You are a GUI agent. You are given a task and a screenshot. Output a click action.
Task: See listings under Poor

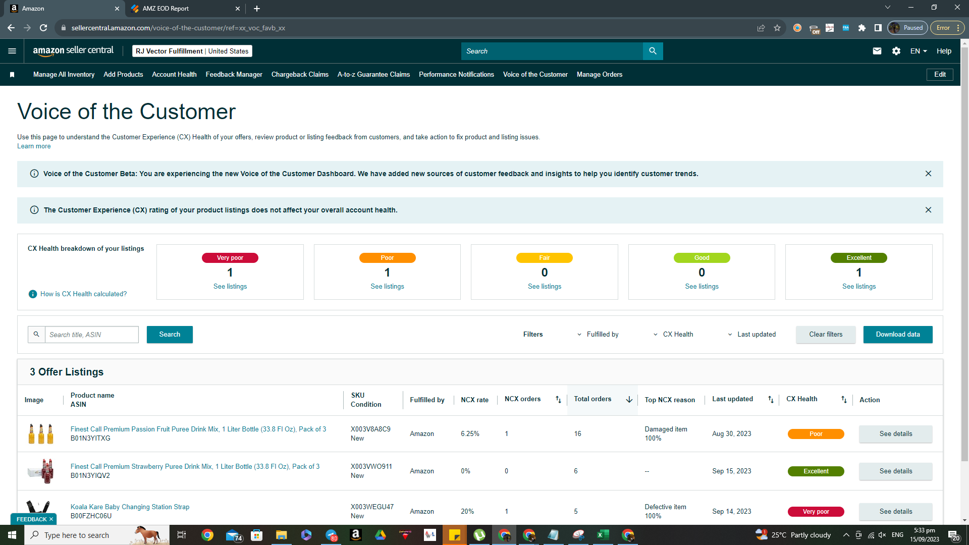tap(387, 287)
